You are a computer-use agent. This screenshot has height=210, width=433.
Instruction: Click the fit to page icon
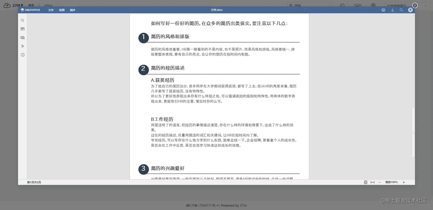[x=366, y=182]
